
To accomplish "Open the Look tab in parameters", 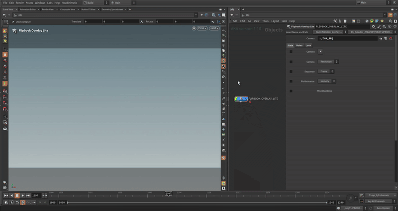I will pyautogui.click(x=308, y=45).
